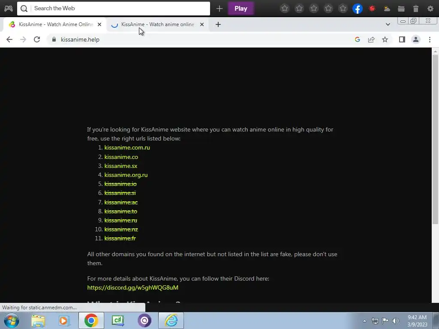
Task: Toggle the browser side panel
Action: (402, 40)
